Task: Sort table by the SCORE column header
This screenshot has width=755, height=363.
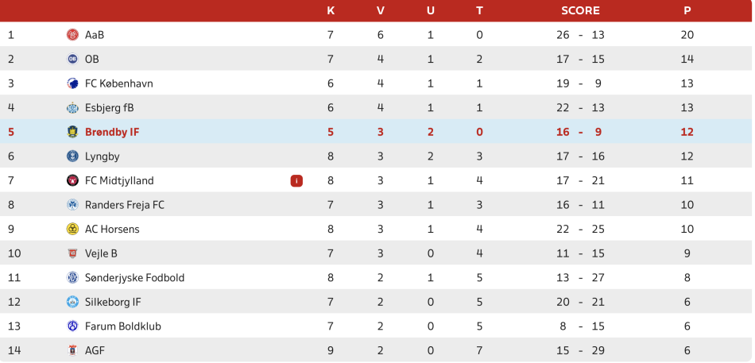Action: [x=580, y=10]
